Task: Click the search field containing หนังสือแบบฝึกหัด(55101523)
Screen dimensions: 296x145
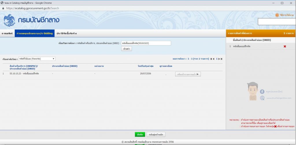Action: pyautogui.click(x=146, y=43)
